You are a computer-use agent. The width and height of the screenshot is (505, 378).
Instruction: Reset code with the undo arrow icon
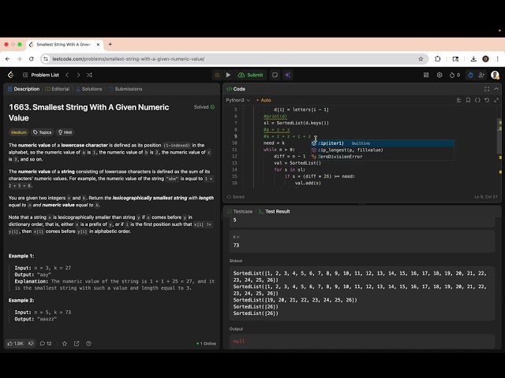487,100
